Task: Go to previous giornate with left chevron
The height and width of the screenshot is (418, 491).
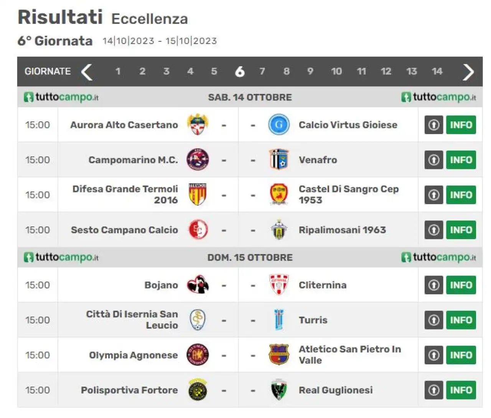Action: tap(87, 72)
